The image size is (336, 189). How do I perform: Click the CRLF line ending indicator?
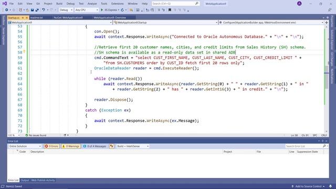pyautogui.click(x=324, y=135)
